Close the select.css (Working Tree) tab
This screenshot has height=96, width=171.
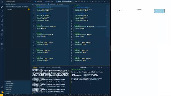coord(73,2)
